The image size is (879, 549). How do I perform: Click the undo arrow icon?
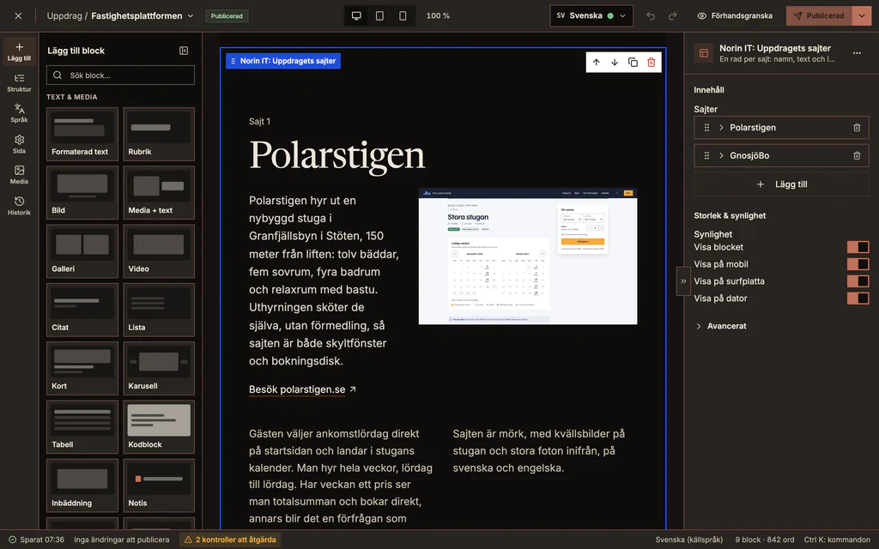click(x=651, y=15)
